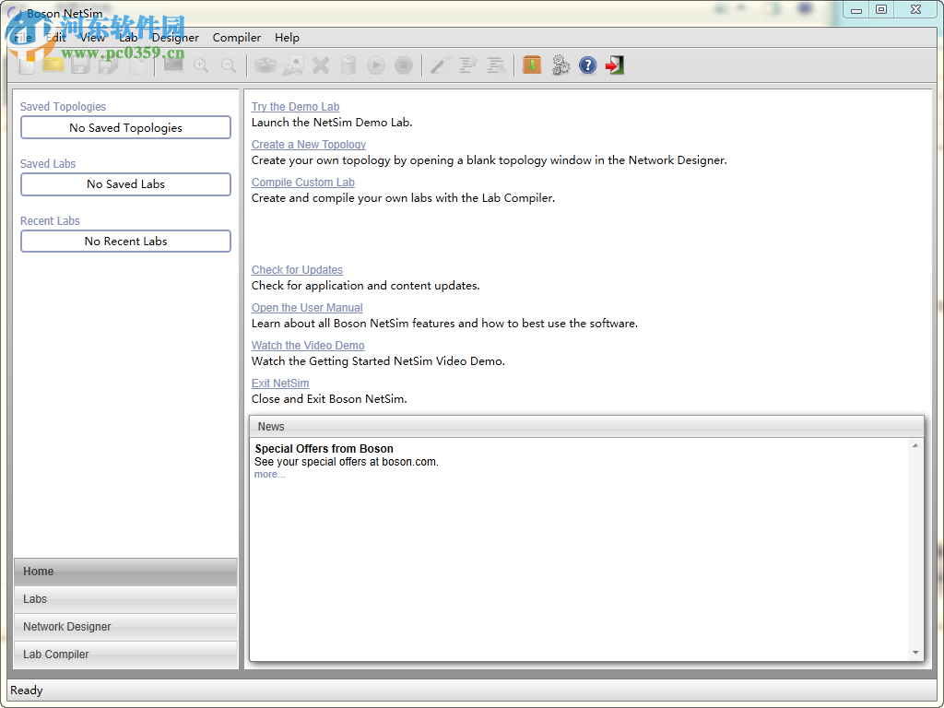Click the No Recent Labs box
The width and height of the screenshot is (944, 708).
(125, 242)
